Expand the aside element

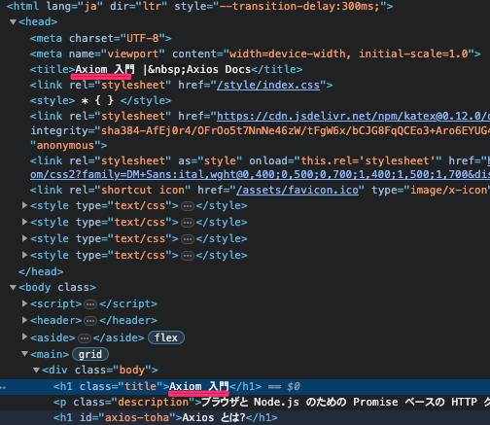coord(24,336)
